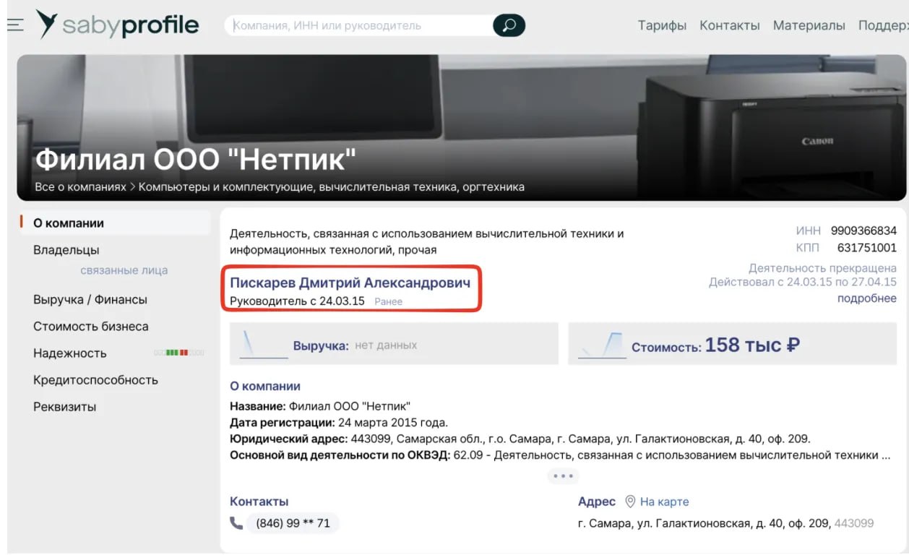Click the Филиал ООО "Нетпик" page title

point(196,160)
